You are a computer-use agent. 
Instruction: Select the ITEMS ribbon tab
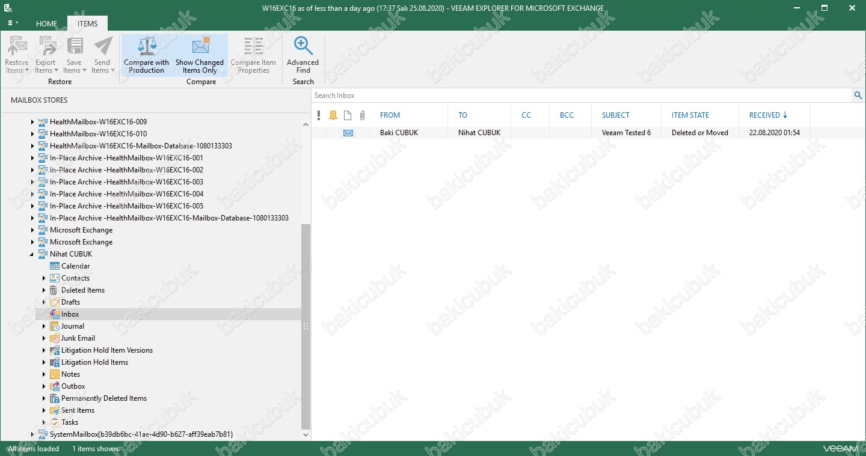(87, 24)
